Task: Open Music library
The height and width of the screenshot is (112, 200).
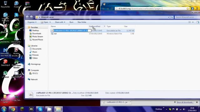Action: tap(35, 52)
